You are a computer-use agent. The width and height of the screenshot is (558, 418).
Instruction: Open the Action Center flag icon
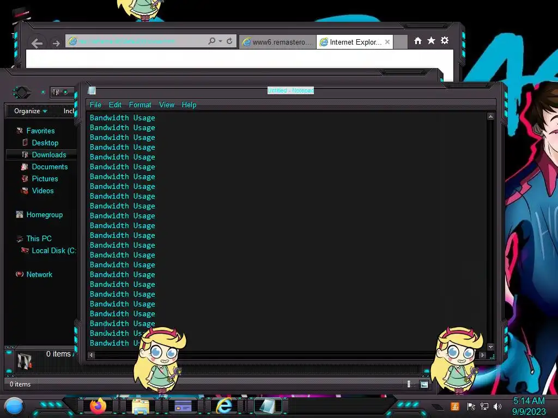[471, 407]
